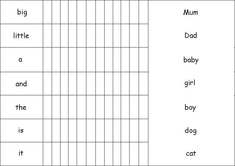
Task: Click the word "the"
Action: click(x=21, y=107)
